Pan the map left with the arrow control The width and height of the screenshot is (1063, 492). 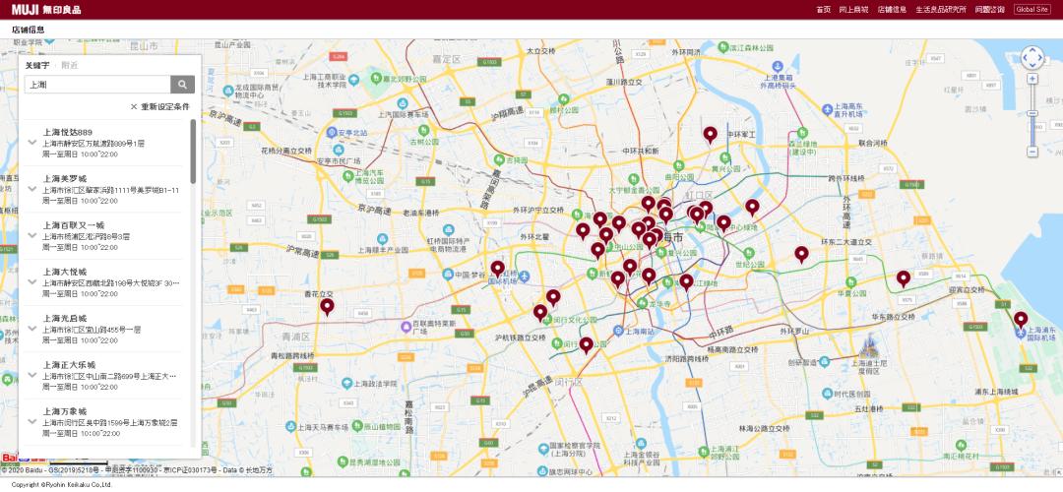point(1024,58)
